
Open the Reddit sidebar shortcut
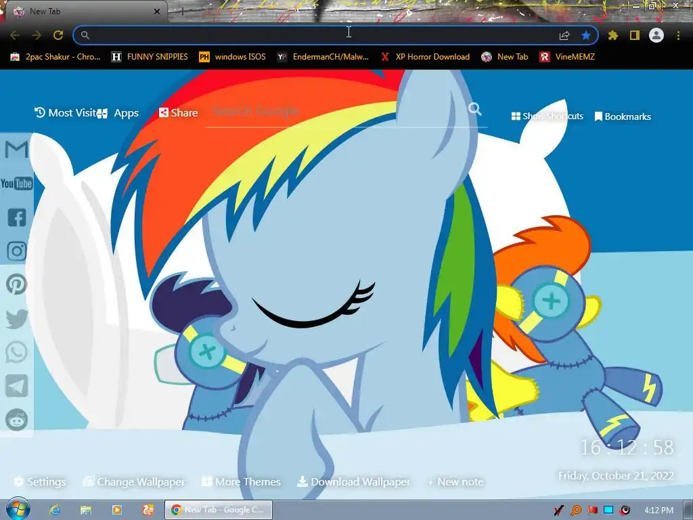pyautogui.click(x=17, y=420)
